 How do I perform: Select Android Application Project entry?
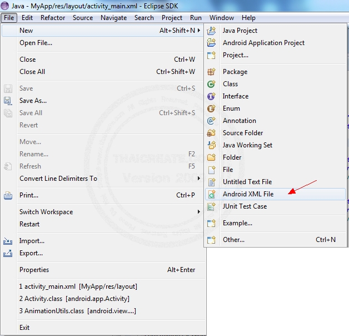[275, 43]
